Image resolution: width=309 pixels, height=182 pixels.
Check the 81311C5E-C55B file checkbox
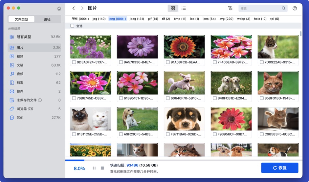[74, 134]
